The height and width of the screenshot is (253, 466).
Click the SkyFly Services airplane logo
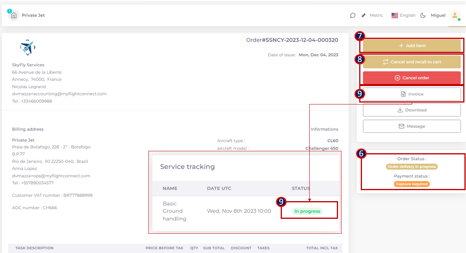[x=27, y=48]
